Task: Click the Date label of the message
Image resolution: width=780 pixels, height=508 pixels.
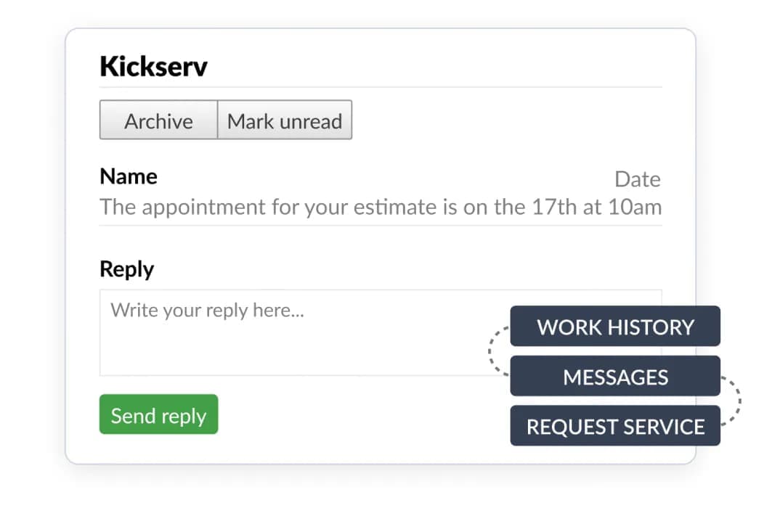Action: click(x=637, y=179)
